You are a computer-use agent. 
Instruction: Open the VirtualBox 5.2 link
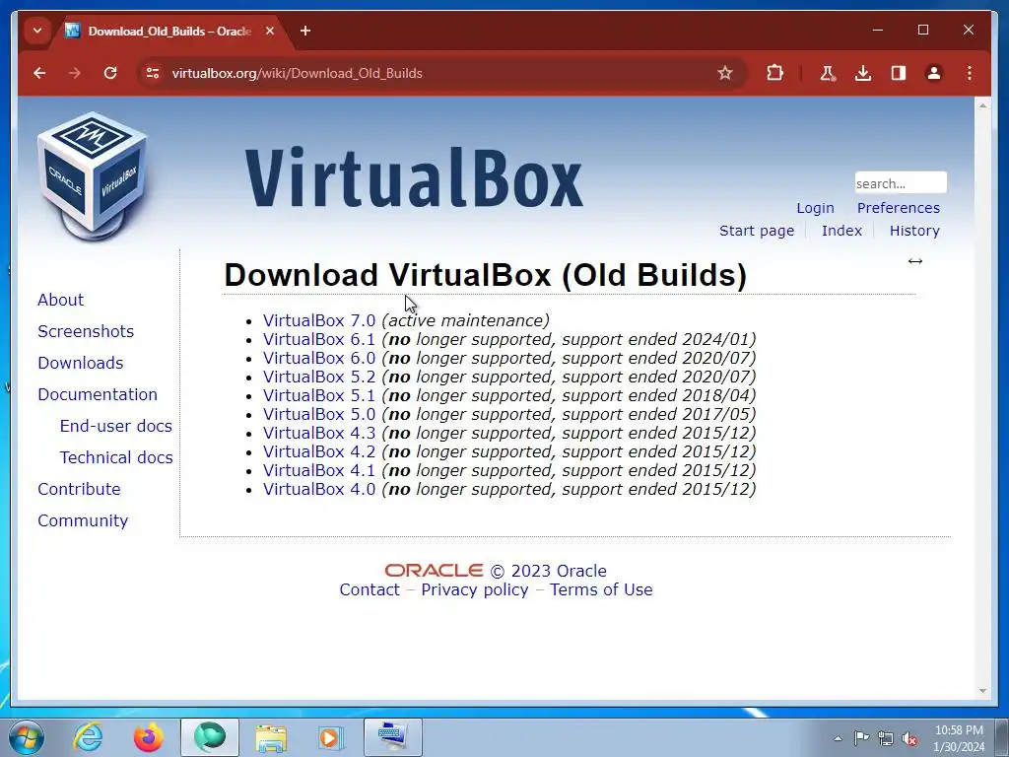[318, 377]
